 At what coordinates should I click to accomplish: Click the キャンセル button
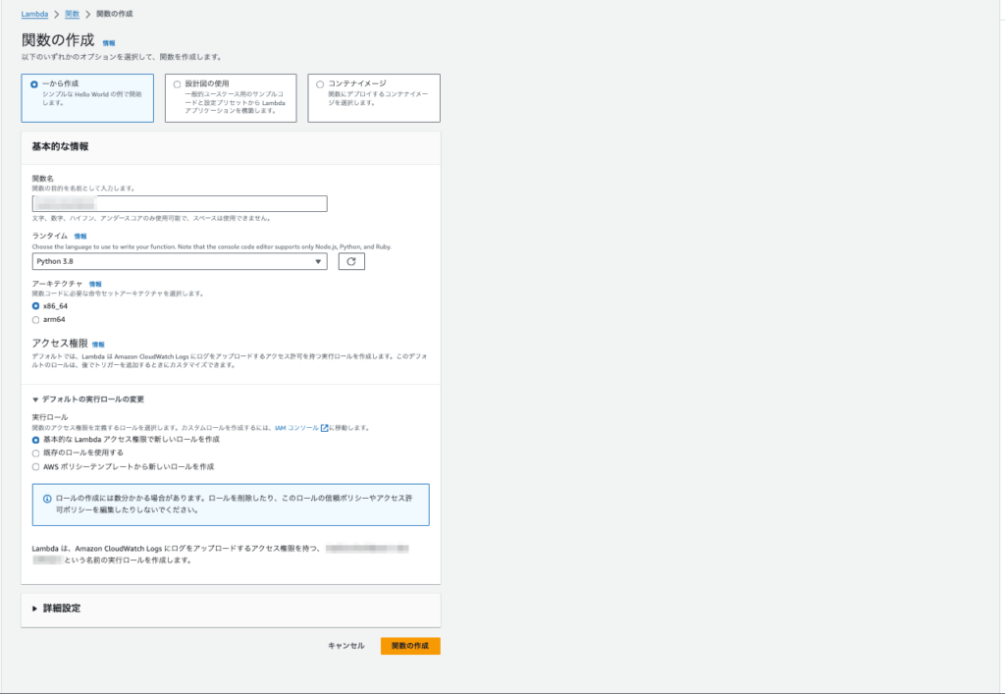pyautogui.click(x=345, y=646)
